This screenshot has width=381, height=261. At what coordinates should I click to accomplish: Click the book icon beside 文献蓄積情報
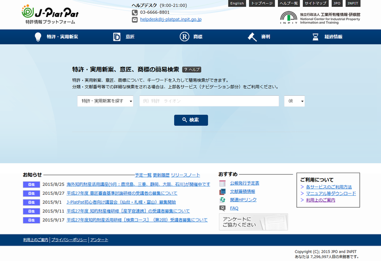(222, 192)
